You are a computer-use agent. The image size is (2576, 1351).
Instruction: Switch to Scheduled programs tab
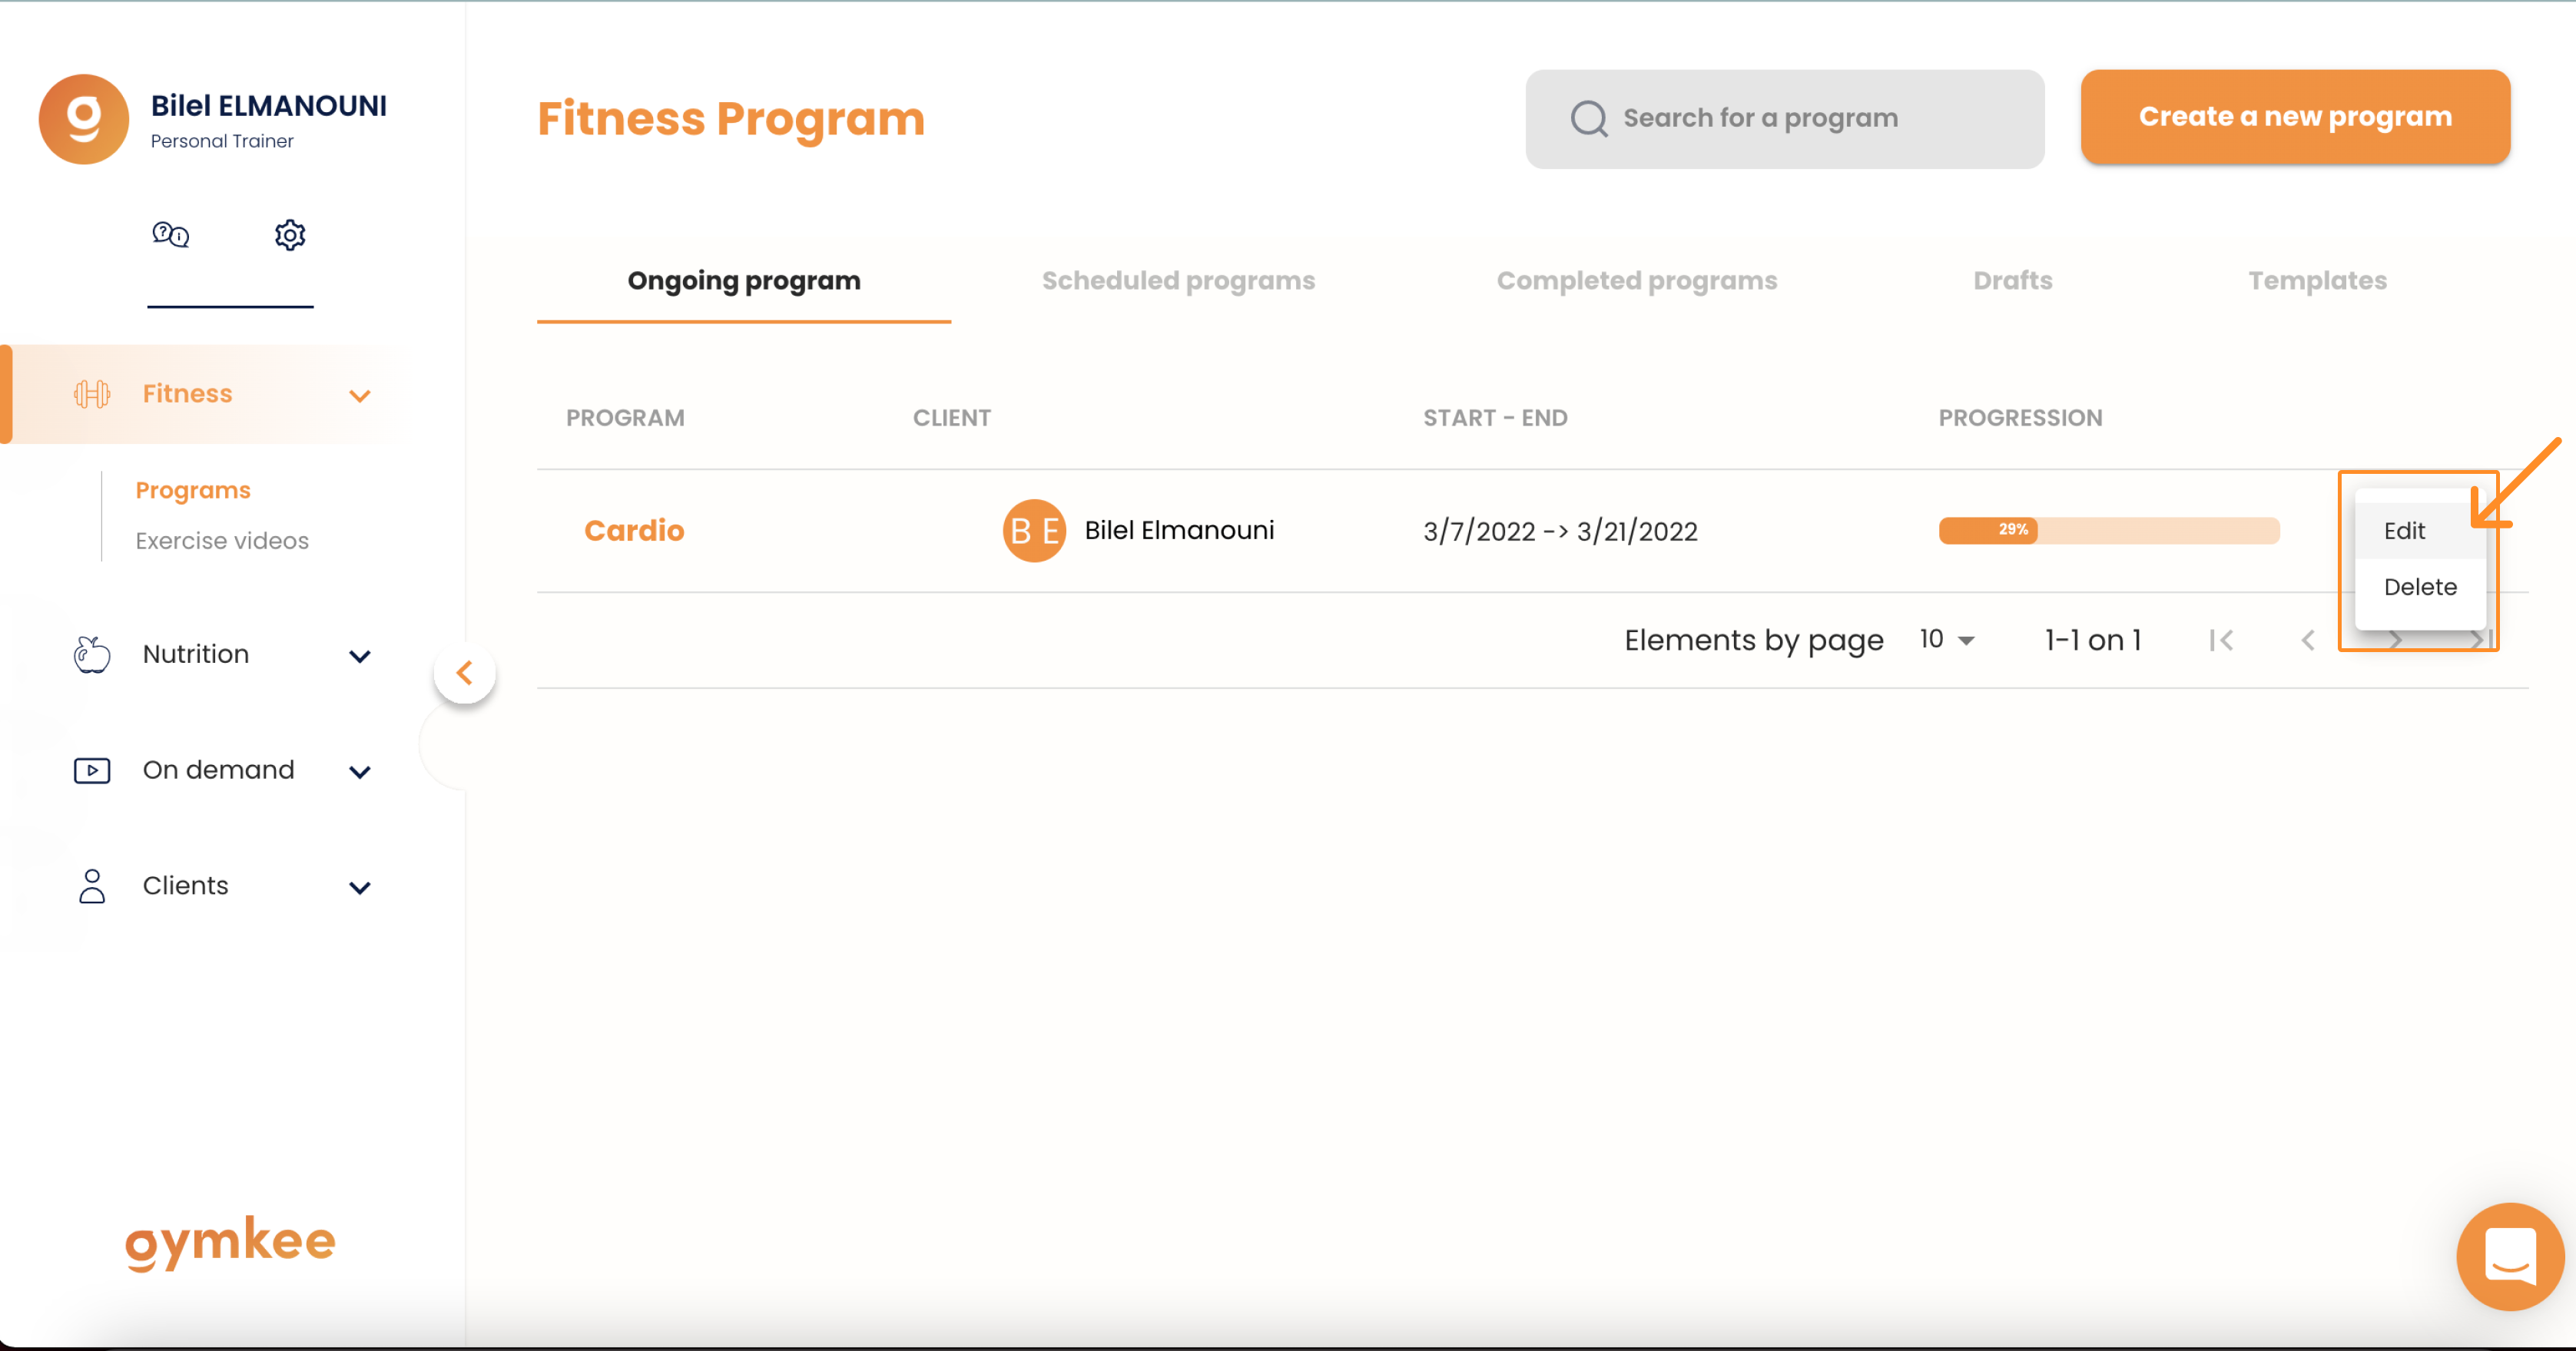[x=1178, y=281]
